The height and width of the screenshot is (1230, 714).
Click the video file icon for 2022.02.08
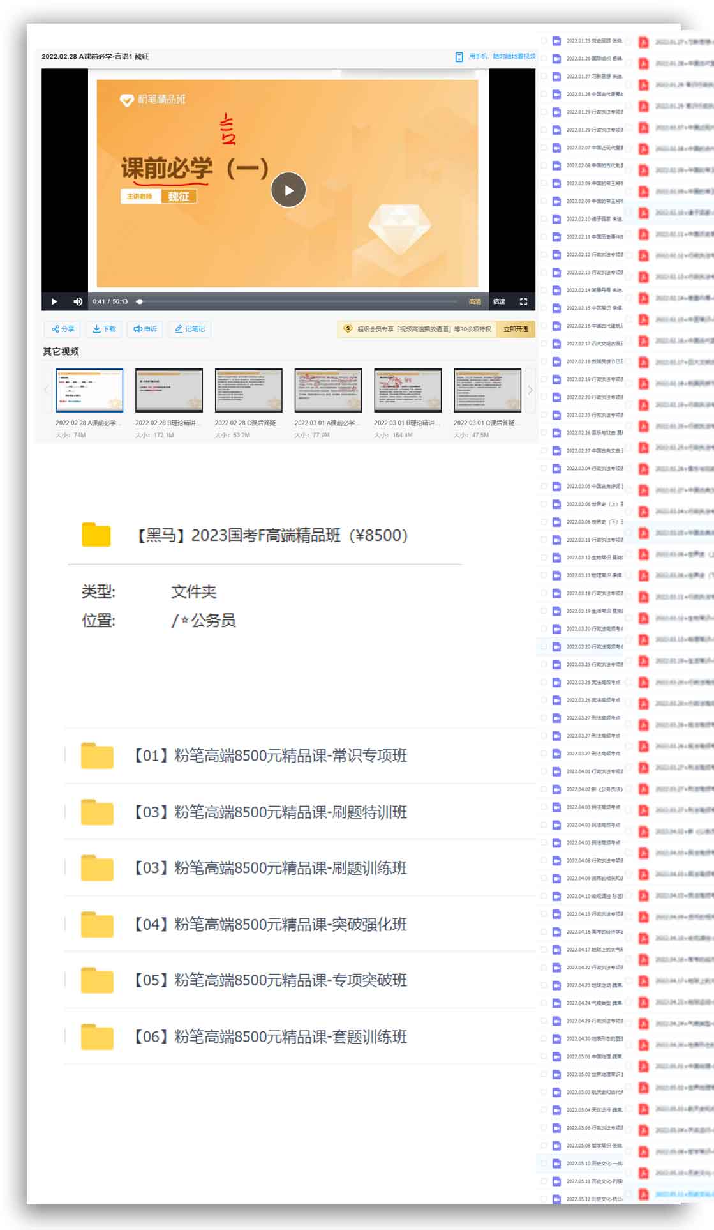[x=556, y=165]
